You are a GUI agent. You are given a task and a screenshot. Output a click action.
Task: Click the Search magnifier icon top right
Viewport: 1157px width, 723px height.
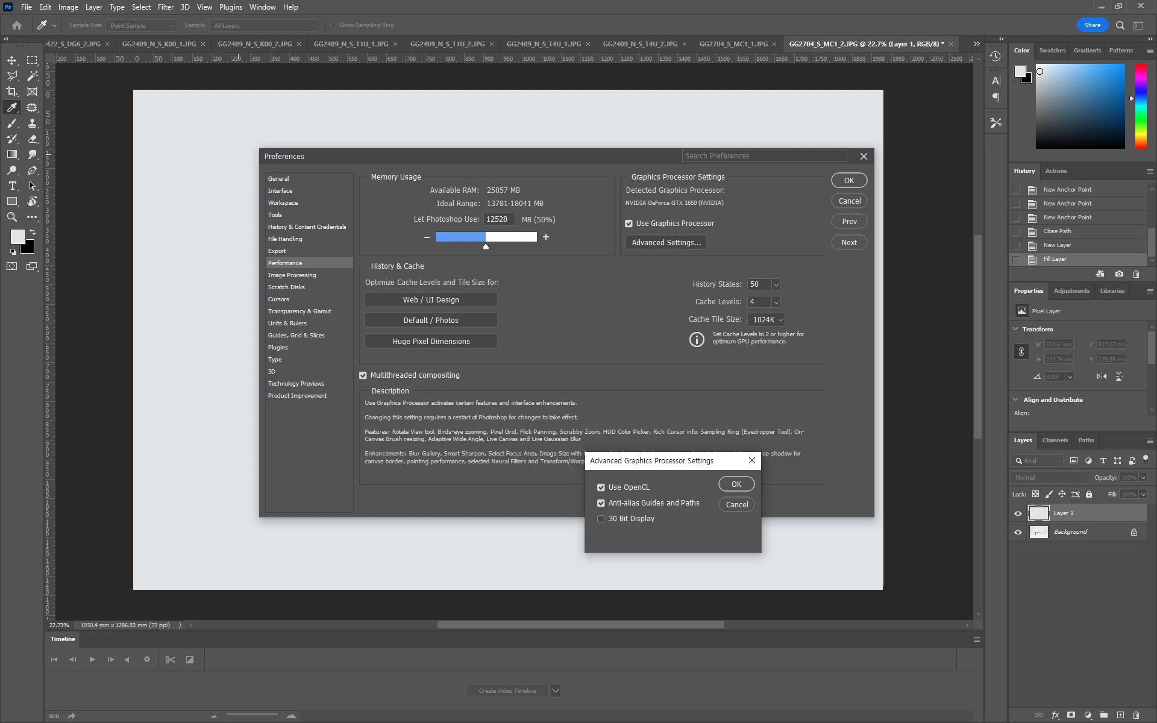point(1120,25)
